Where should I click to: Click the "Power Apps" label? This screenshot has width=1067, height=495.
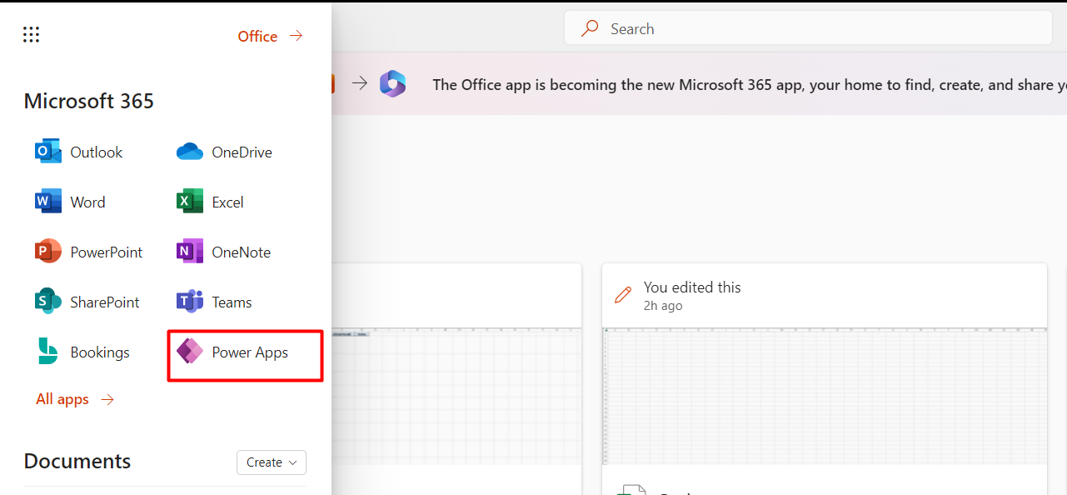pyautogui.click(x=250, y=352)
